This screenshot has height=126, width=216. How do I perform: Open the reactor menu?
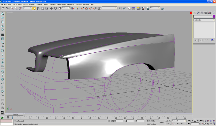[46, 5]
